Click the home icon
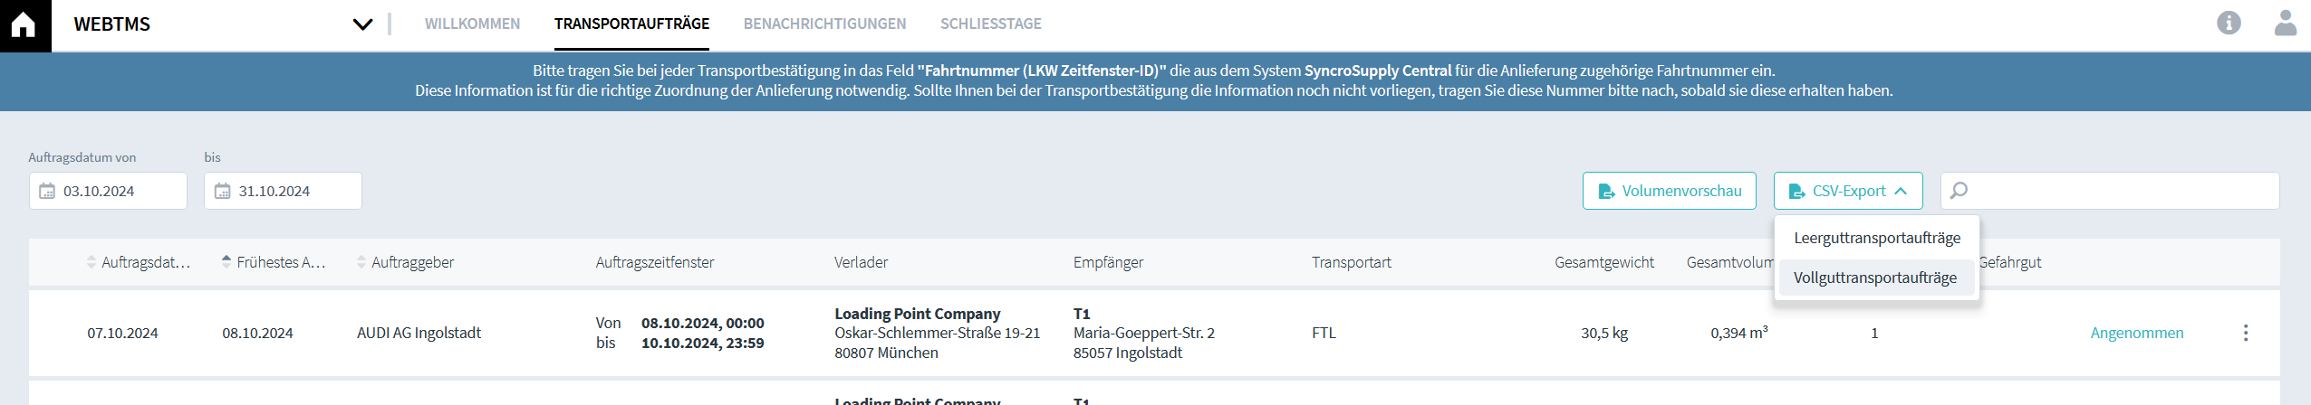The image size is (2311, 405). coord(24,24)
